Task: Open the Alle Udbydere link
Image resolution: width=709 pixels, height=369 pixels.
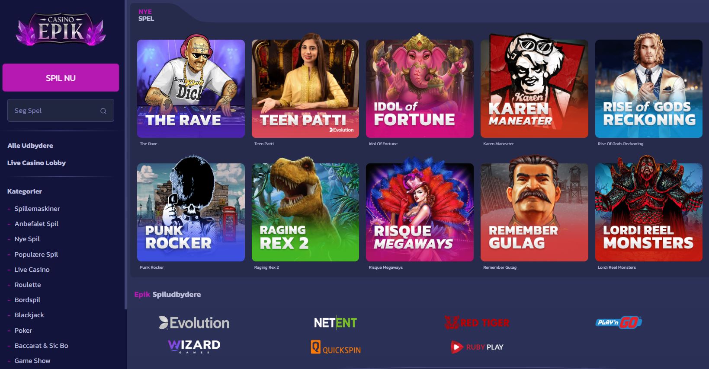Action: point(30,146)
